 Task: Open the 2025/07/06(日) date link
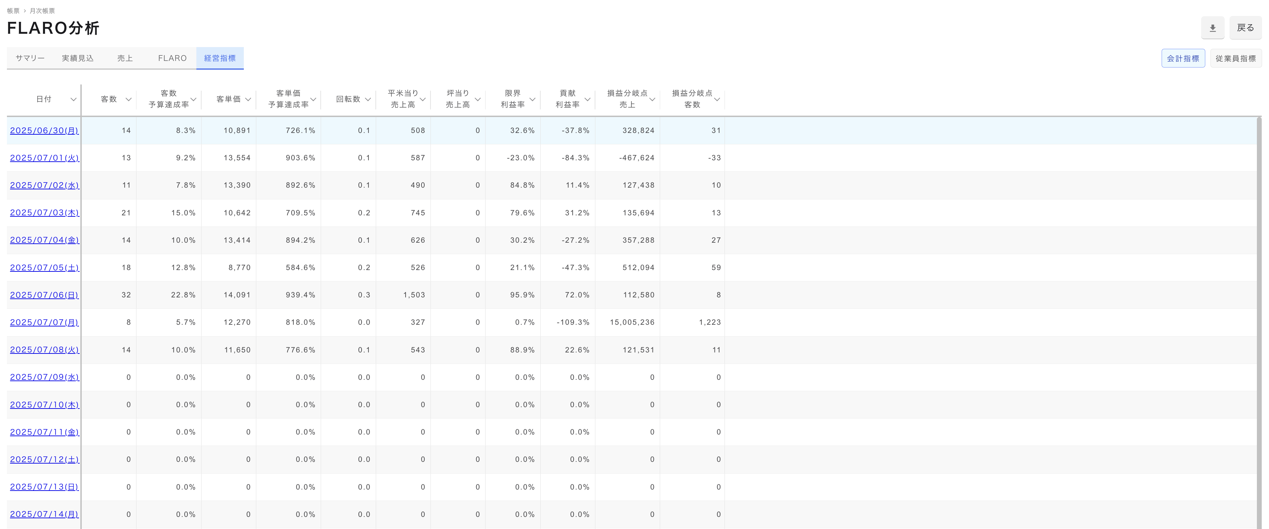(44, 295)
